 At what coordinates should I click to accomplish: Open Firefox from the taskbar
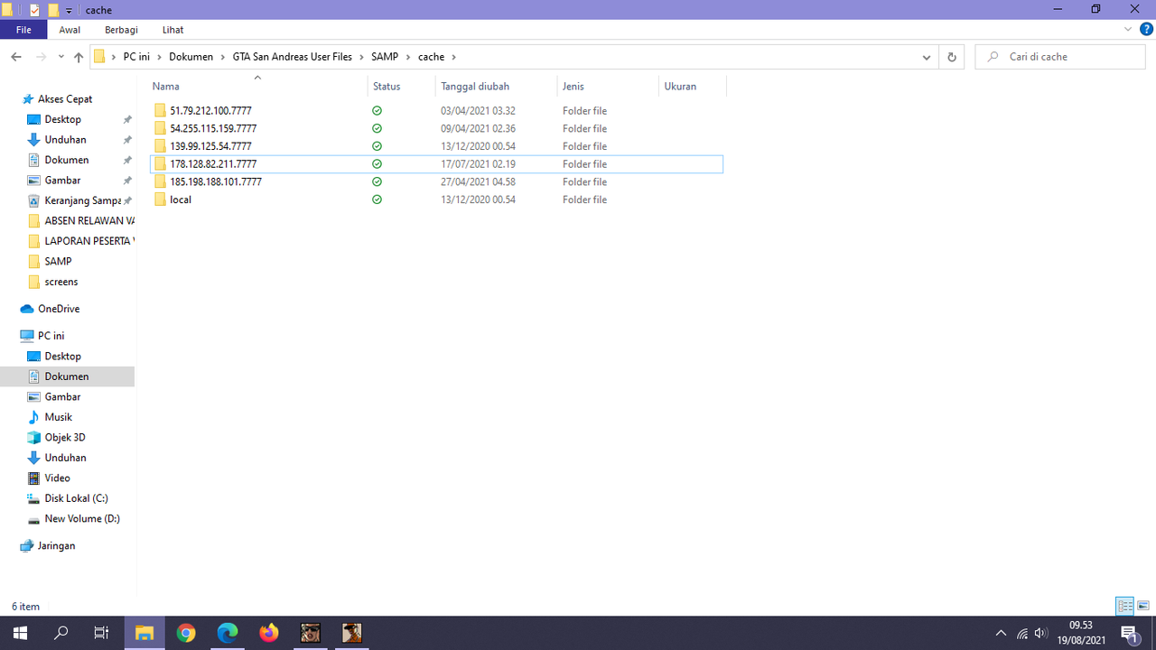point(269,633)
